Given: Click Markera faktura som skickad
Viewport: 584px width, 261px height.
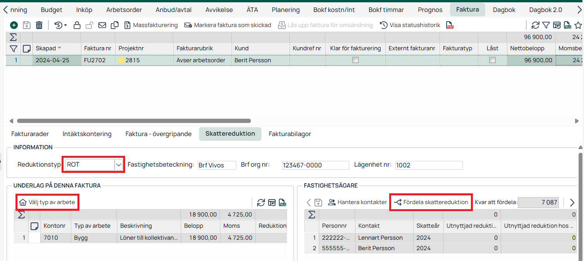Looking at the screenshot, I should coord(228,25).
